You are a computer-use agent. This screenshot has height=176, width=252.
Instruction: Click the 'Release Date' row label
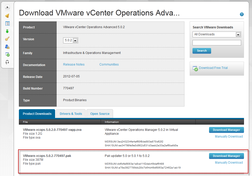[33, 77]
